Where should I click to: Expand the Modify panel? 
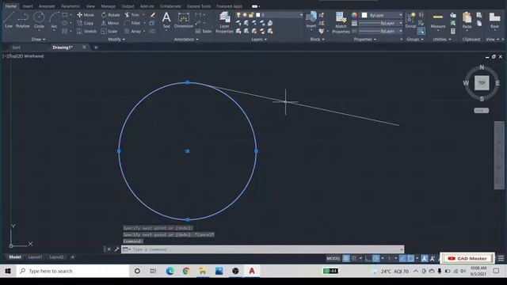[116, 40]
